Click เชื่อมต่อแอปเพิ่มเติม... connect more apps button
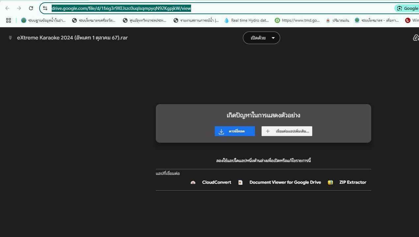Image resolution: width=419 pixels, height=237 pixels. [x=287, y=131]
